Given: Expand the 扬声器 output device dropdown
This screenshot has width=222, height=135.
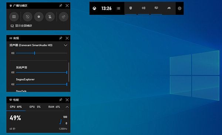Looking at the screenshot, I should pos(65,45).
